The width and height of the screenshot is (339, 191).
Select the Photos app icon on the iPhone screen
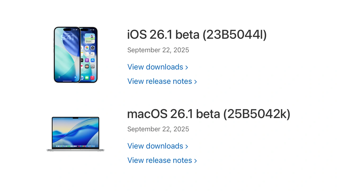pyautogui.click(x=87, y=48)
